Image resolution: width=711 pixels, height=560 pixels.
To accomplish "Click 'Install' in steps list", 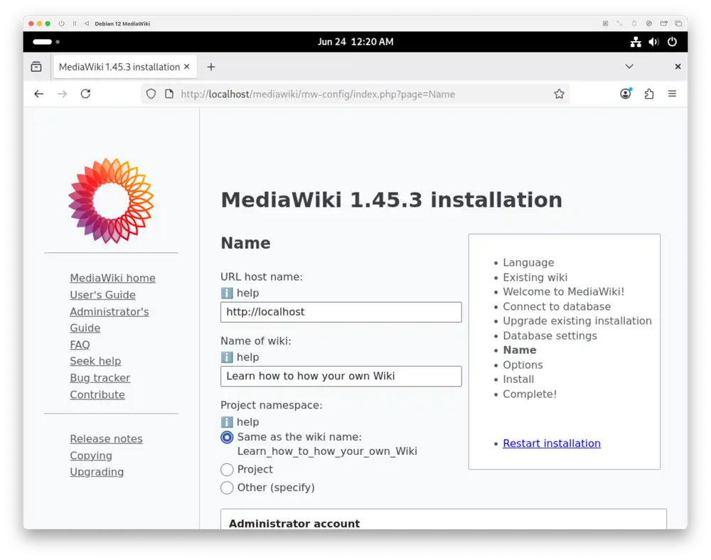I will click(x=518, y=379).
